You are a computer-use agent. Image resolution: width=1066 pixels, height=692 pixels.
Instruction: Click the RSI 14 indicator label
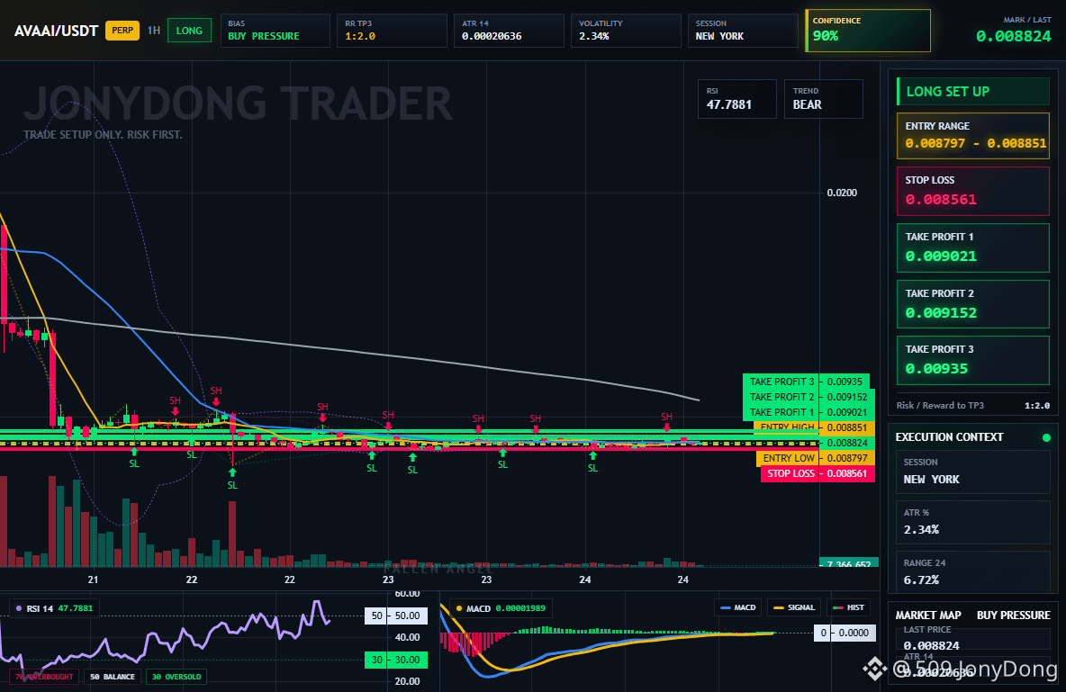(x=54, y=607)
